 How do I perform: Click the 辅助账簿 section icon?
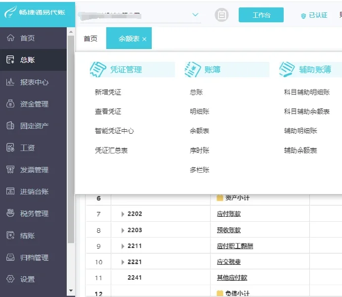point(287,69)
